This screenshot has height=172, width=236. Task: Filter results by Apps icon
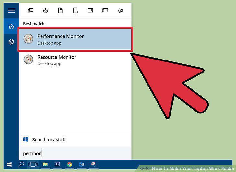(x=30, y=10)
